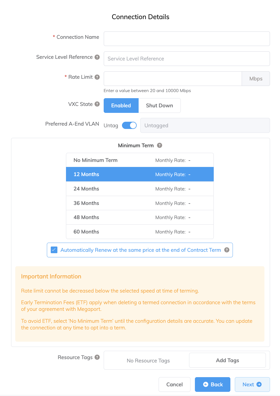Toggle the Untag switch for Preferred A-End VLAN

(129, 125)
